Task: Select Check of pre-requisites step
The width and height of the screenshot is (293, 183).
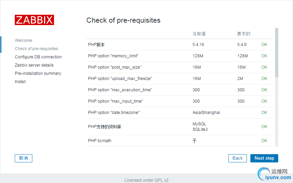Action: [x=36, y=49]
